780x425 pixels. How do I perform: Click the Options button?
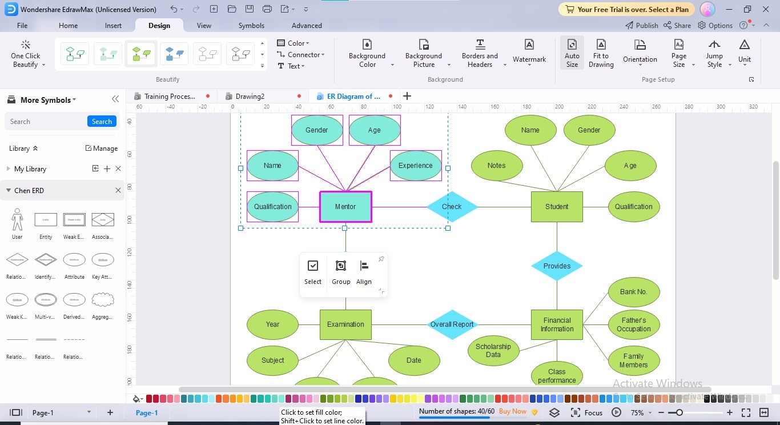pyautogui.click(x=715, y=25)
